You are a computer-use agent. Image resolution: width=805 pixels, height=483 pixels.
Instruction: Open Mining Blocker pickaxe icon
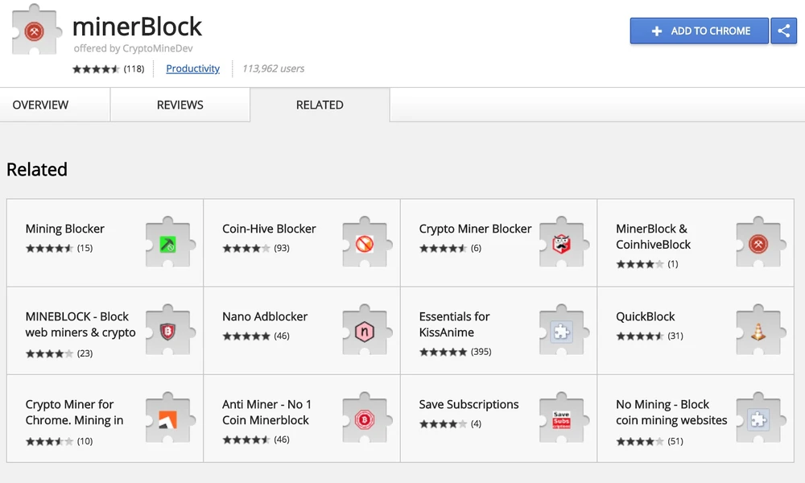pos(167,242)
